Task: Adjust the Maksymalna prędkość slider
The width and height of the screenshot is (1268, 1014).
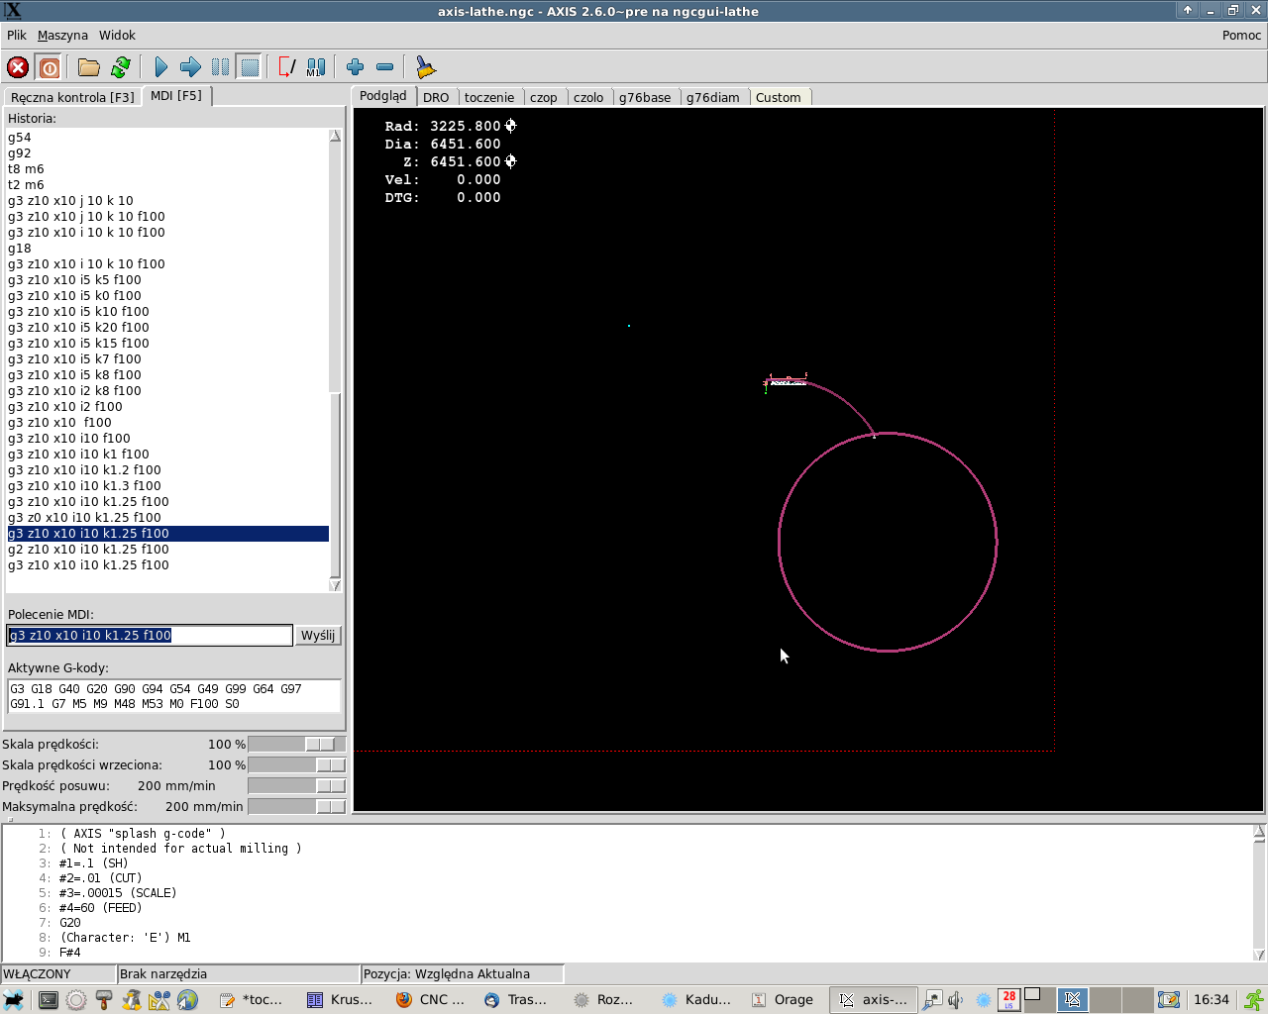Action: tap(296, 806)
